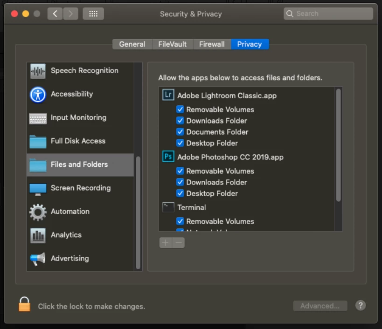Click the Files and Folders folder icon
382x329 pixels.
(38, 165)
